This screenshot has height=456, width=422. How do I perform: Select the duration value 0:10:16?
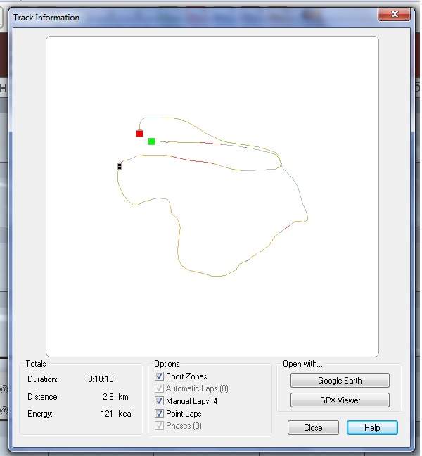pos(101,379)
